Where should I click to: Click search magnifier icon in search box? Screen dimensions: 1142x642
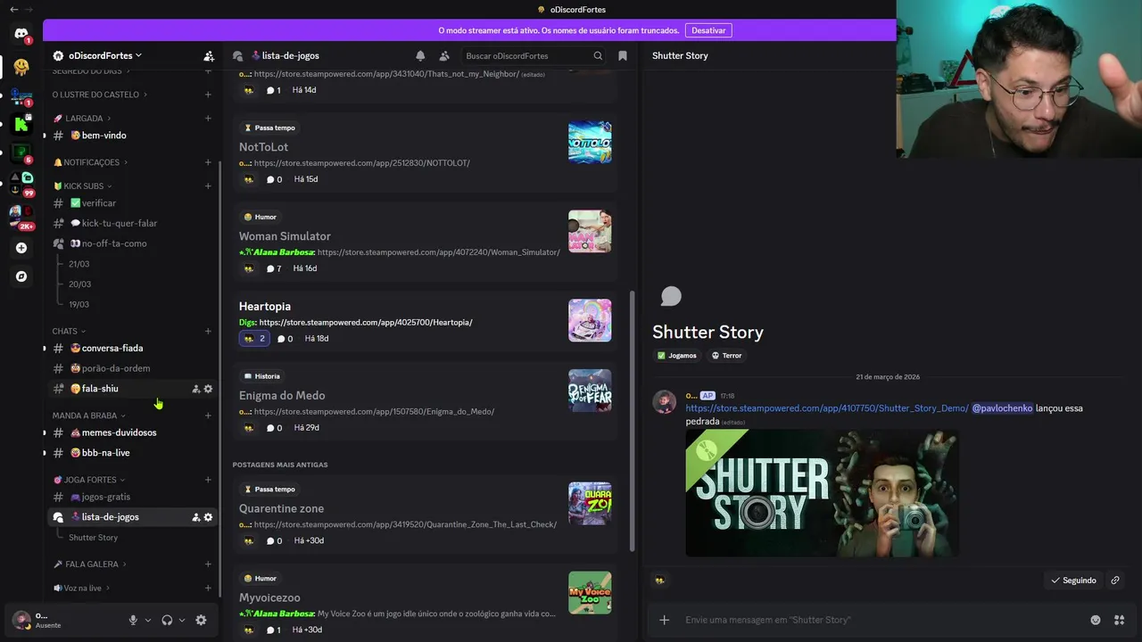[x=598, y=55]
